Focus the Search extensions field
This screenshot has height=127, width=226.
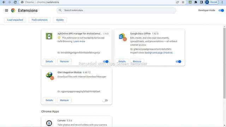pos(116,10)
